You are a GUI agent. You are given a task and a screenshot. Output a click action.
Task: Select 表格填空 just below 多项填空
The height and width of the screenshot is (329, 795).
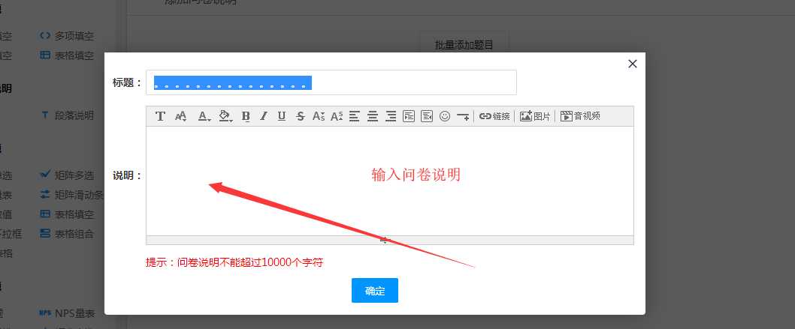[x=67, y=55]
